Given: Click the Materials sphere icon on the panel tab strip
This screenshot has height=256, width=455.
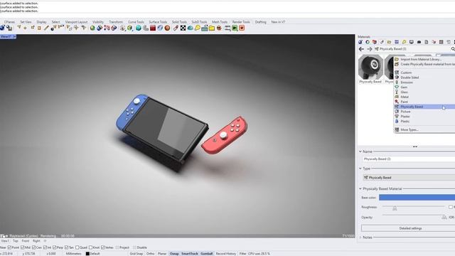Looking at the screenshot, I should (x=360, y=42).
